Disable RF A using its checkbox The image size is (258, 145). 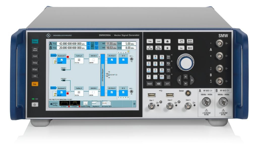(x=123, y=60)
